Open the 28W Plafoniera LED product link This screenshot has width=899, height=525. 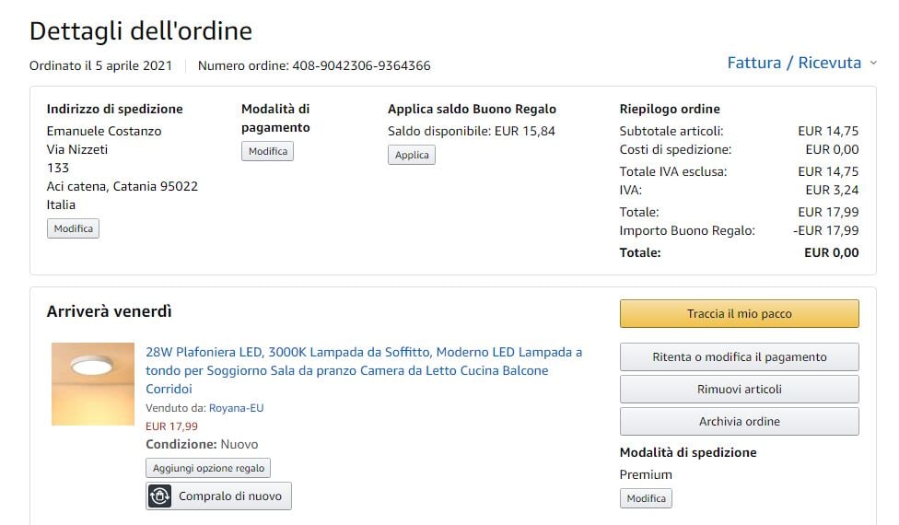point(364,370)
